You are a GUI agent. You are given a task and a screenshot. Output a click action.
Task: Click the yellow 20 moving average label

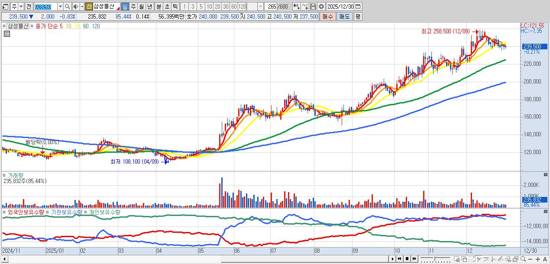click(x=76, y=26)
